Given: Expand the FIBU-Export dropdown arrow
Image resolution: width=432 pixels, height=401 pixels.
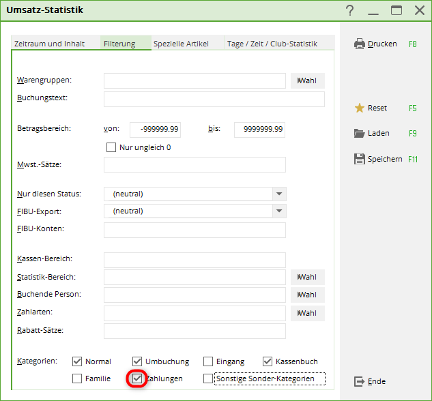Looking at the screenshot, I should tap(279, 211).
